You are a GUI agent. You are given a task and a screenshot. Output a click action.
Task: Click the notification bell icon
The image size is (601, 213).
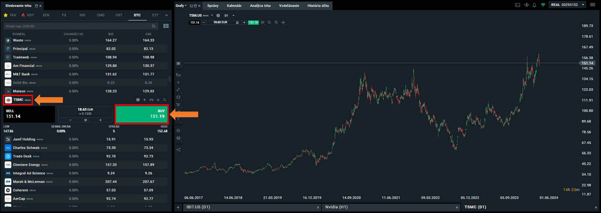[x=534, y=5]
